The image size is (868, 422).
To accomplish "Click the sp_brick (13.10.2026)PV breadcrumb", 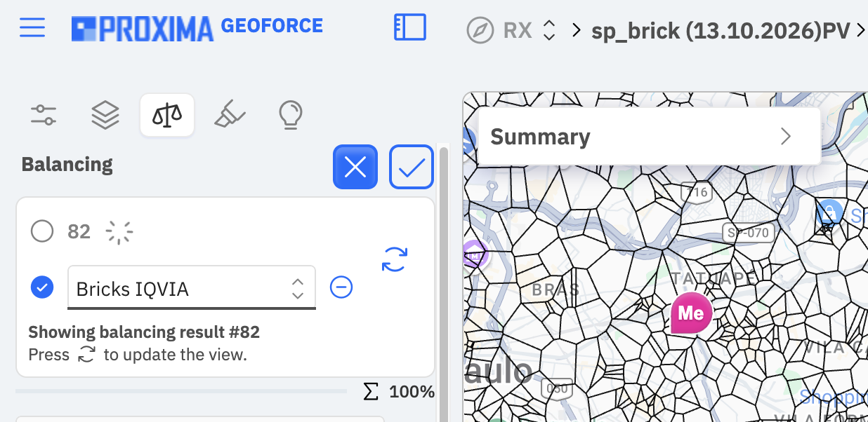I will tap(720, 30).
